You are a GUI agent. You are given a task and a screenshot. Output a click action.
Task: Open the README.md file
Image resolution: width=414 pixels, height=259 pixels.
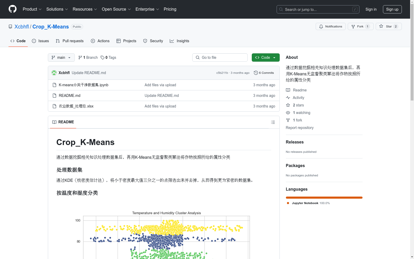click(70, 96)
